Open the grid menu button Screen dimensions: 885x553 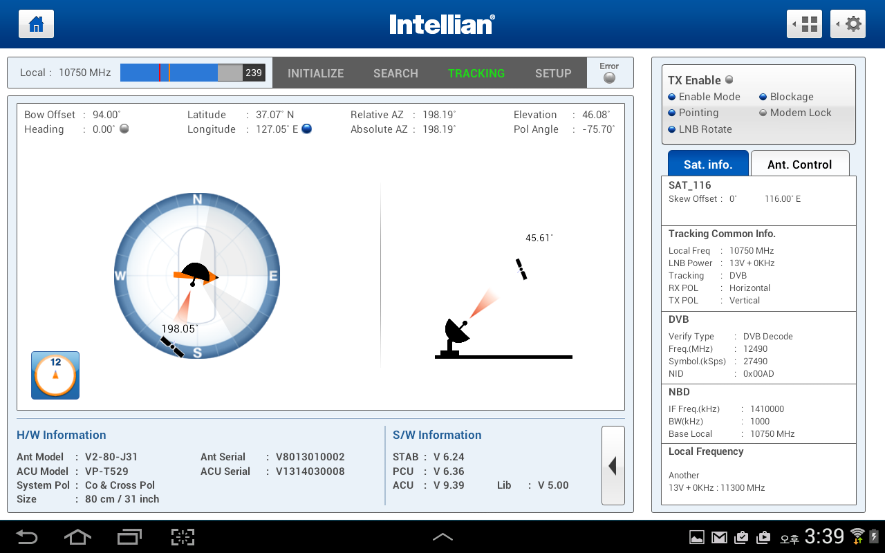pyautogui.click(x=805, y=24)
